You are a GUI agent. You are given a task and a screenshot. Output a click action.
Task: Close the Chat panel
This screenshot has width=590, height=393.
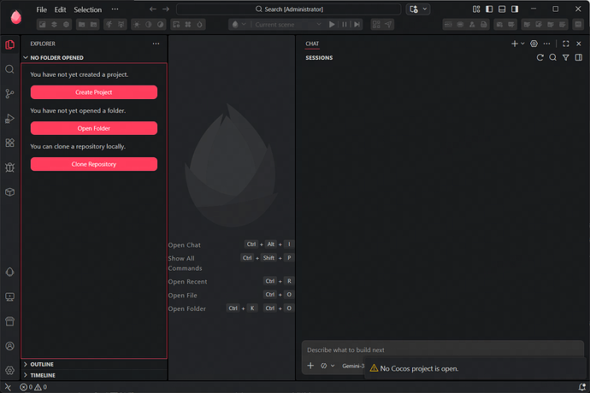[x=579, y=44]
